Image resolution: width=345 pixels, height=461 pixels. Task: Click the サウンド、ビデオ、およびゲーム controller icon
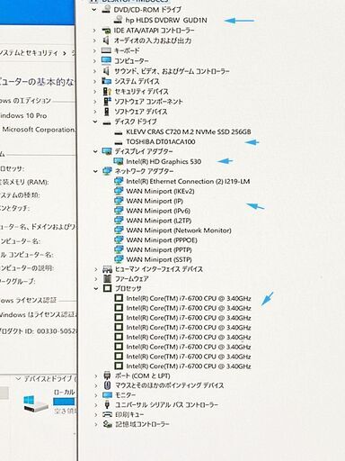(106, 71)
